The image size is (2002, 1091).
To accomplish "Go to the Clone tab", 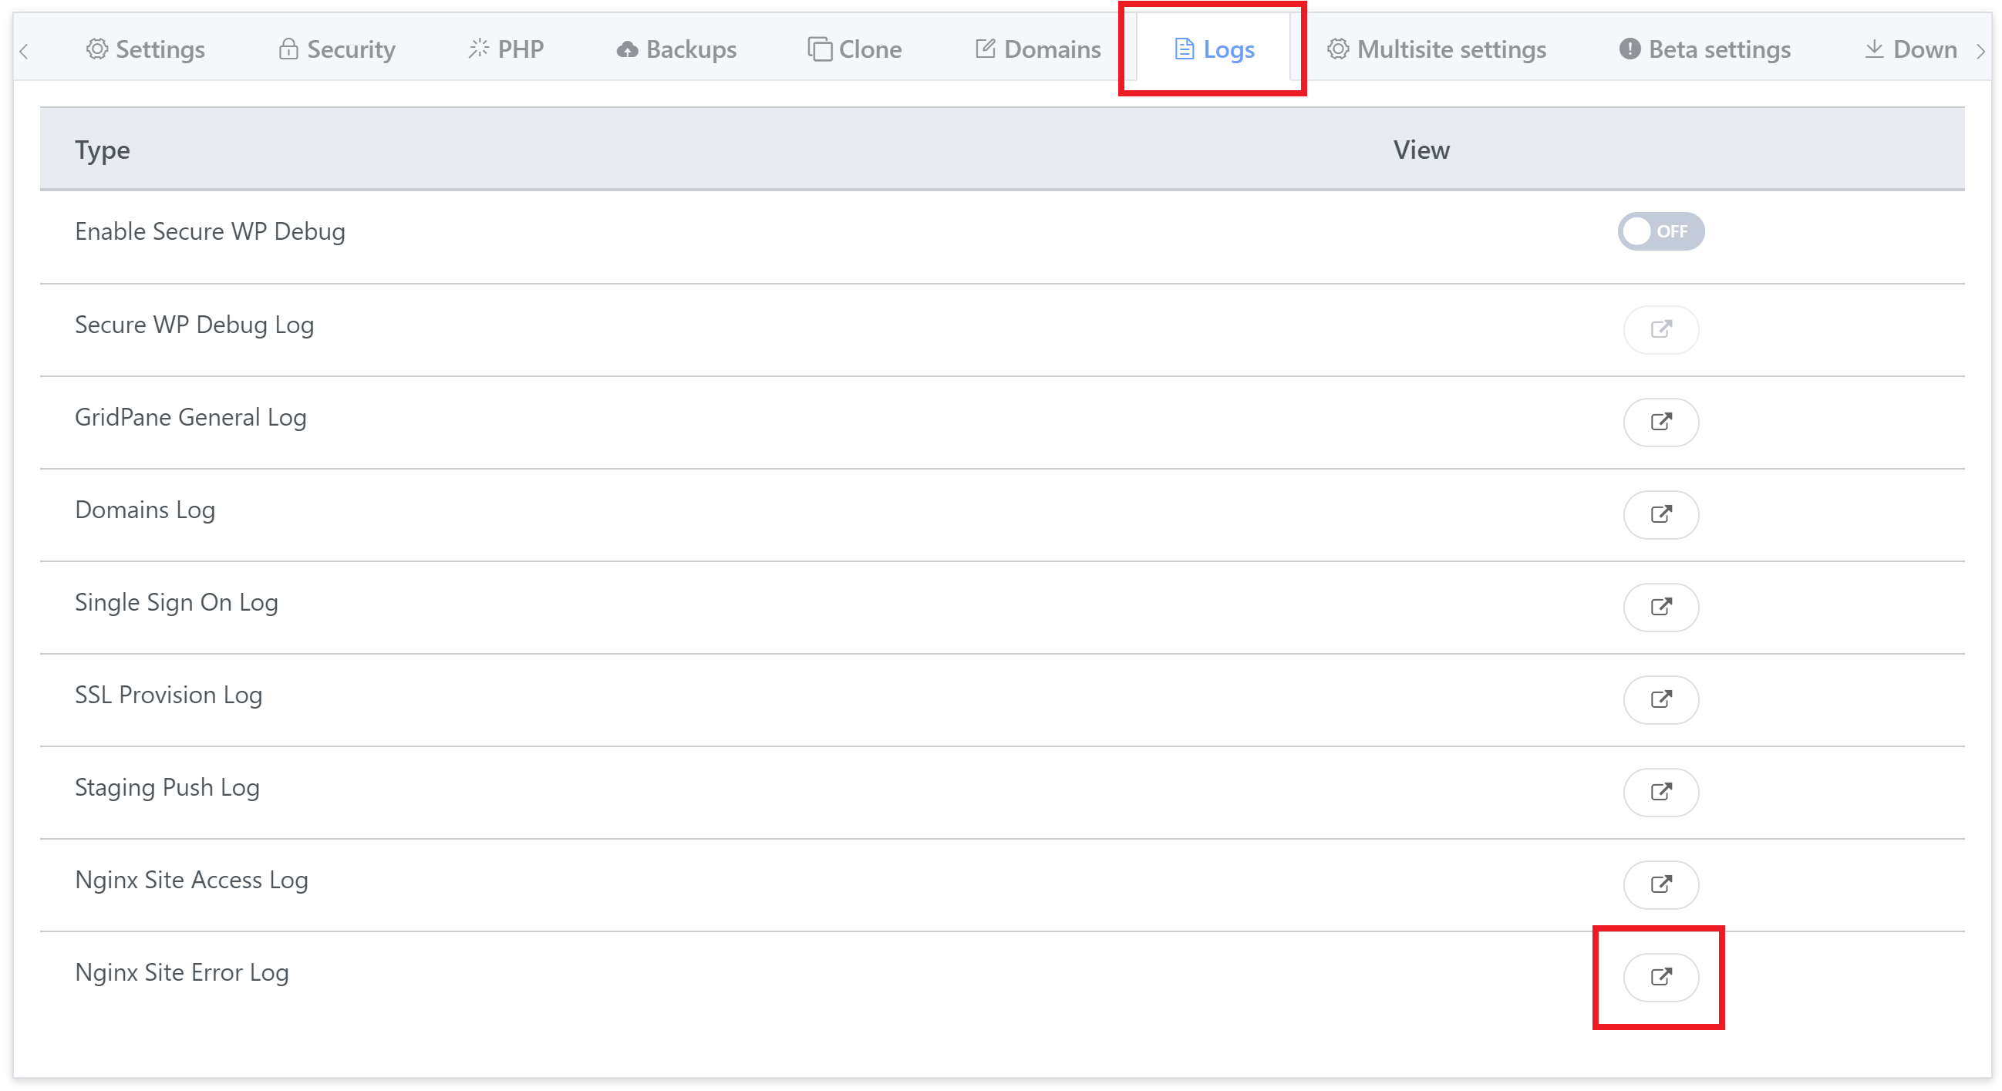I will (854, 49).
